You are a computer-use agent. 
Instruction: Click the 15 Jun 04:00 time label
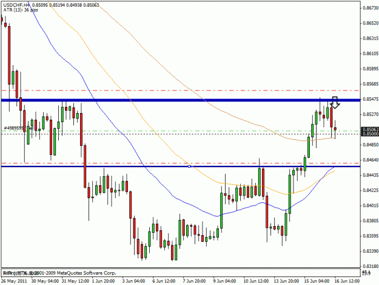tap(317, 281)
